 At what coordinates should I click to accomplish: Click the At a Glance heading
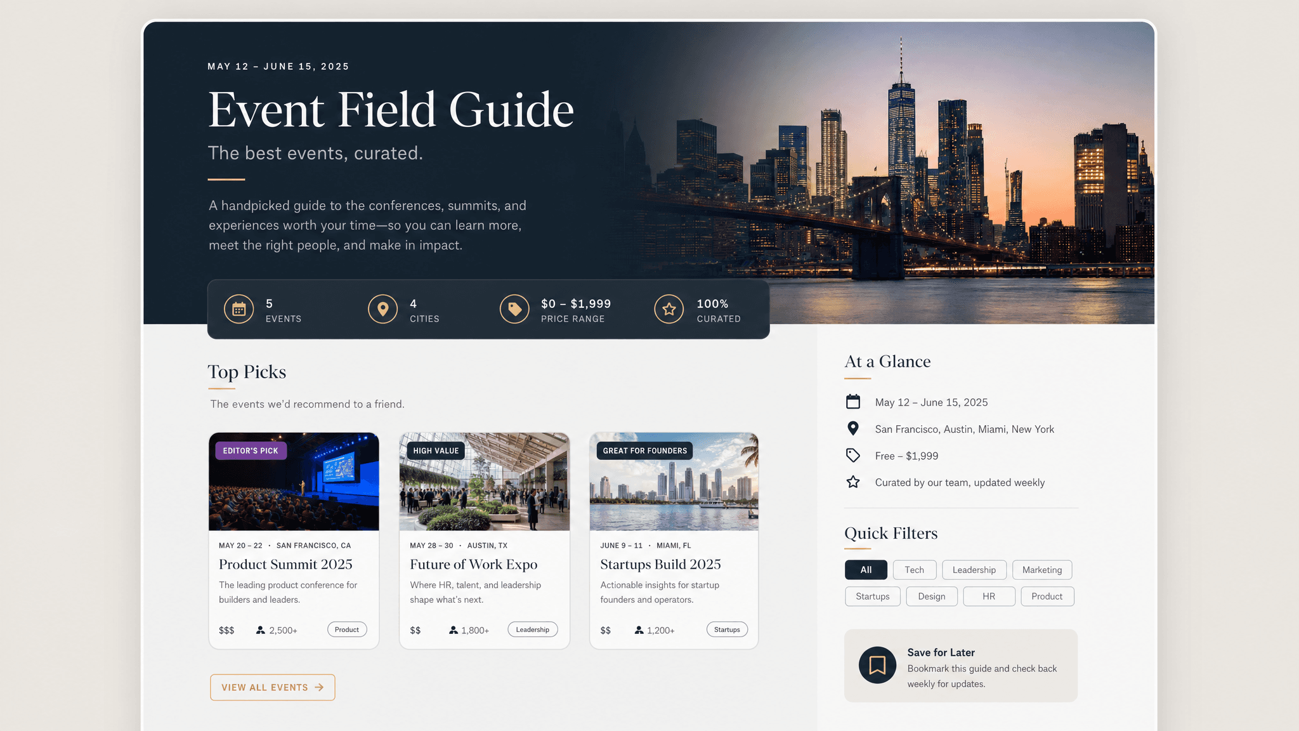pyautogui.click(x=887, y=361)
